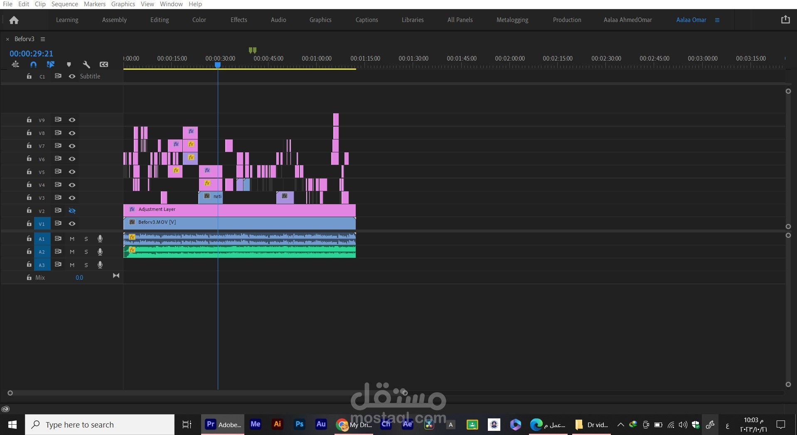Image resolution: width=797 pixels, height=435 pixels.
Task: Select the Beforv3.MOV [V] video clip
Action: (x=239, y=223)
